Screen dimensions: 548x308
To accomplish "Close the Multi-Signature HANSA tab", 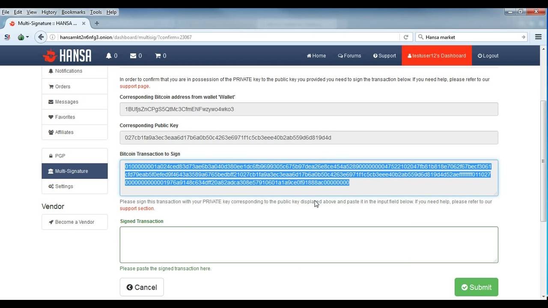I will (84, 23).
